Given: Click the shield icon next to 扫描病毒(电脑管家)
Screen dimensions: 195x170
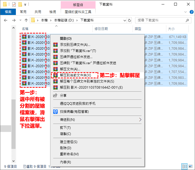Looking at the screenshot, I should [x=55, y=111].
